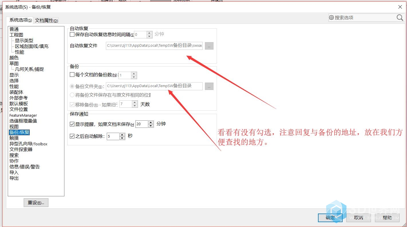Select 选择 in options list
The image size is (407, 227).
(14, 81)
